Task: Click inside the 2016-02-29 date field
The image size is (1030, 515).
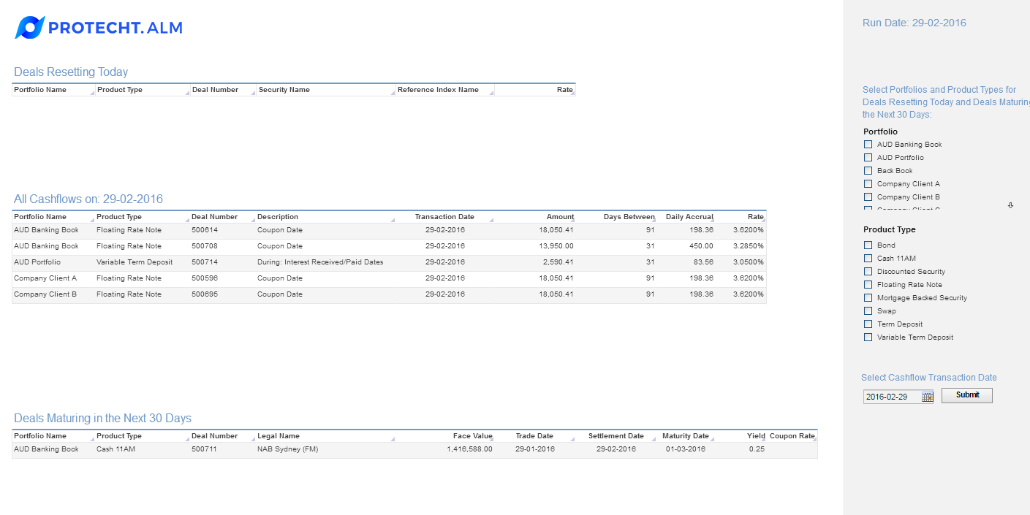Action: pyautogui.click(x=892, y=396)
